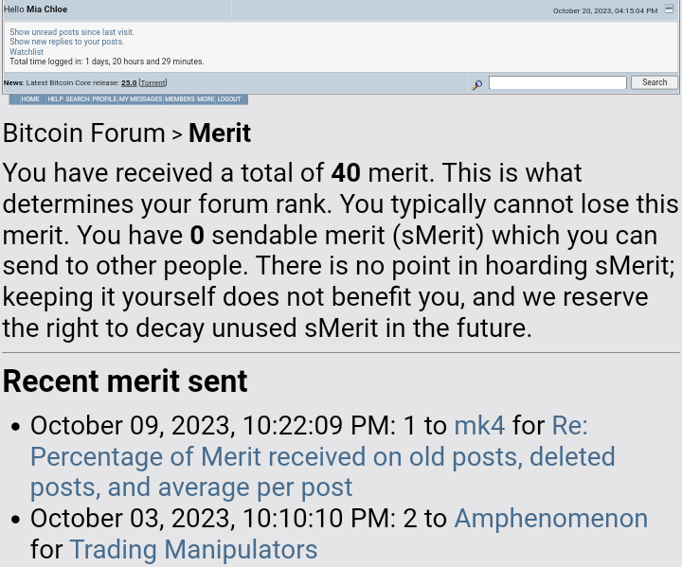This screenshot has height=567, width=682.
Task: Click the magnifying glass search icon
Action: point(477,84)
